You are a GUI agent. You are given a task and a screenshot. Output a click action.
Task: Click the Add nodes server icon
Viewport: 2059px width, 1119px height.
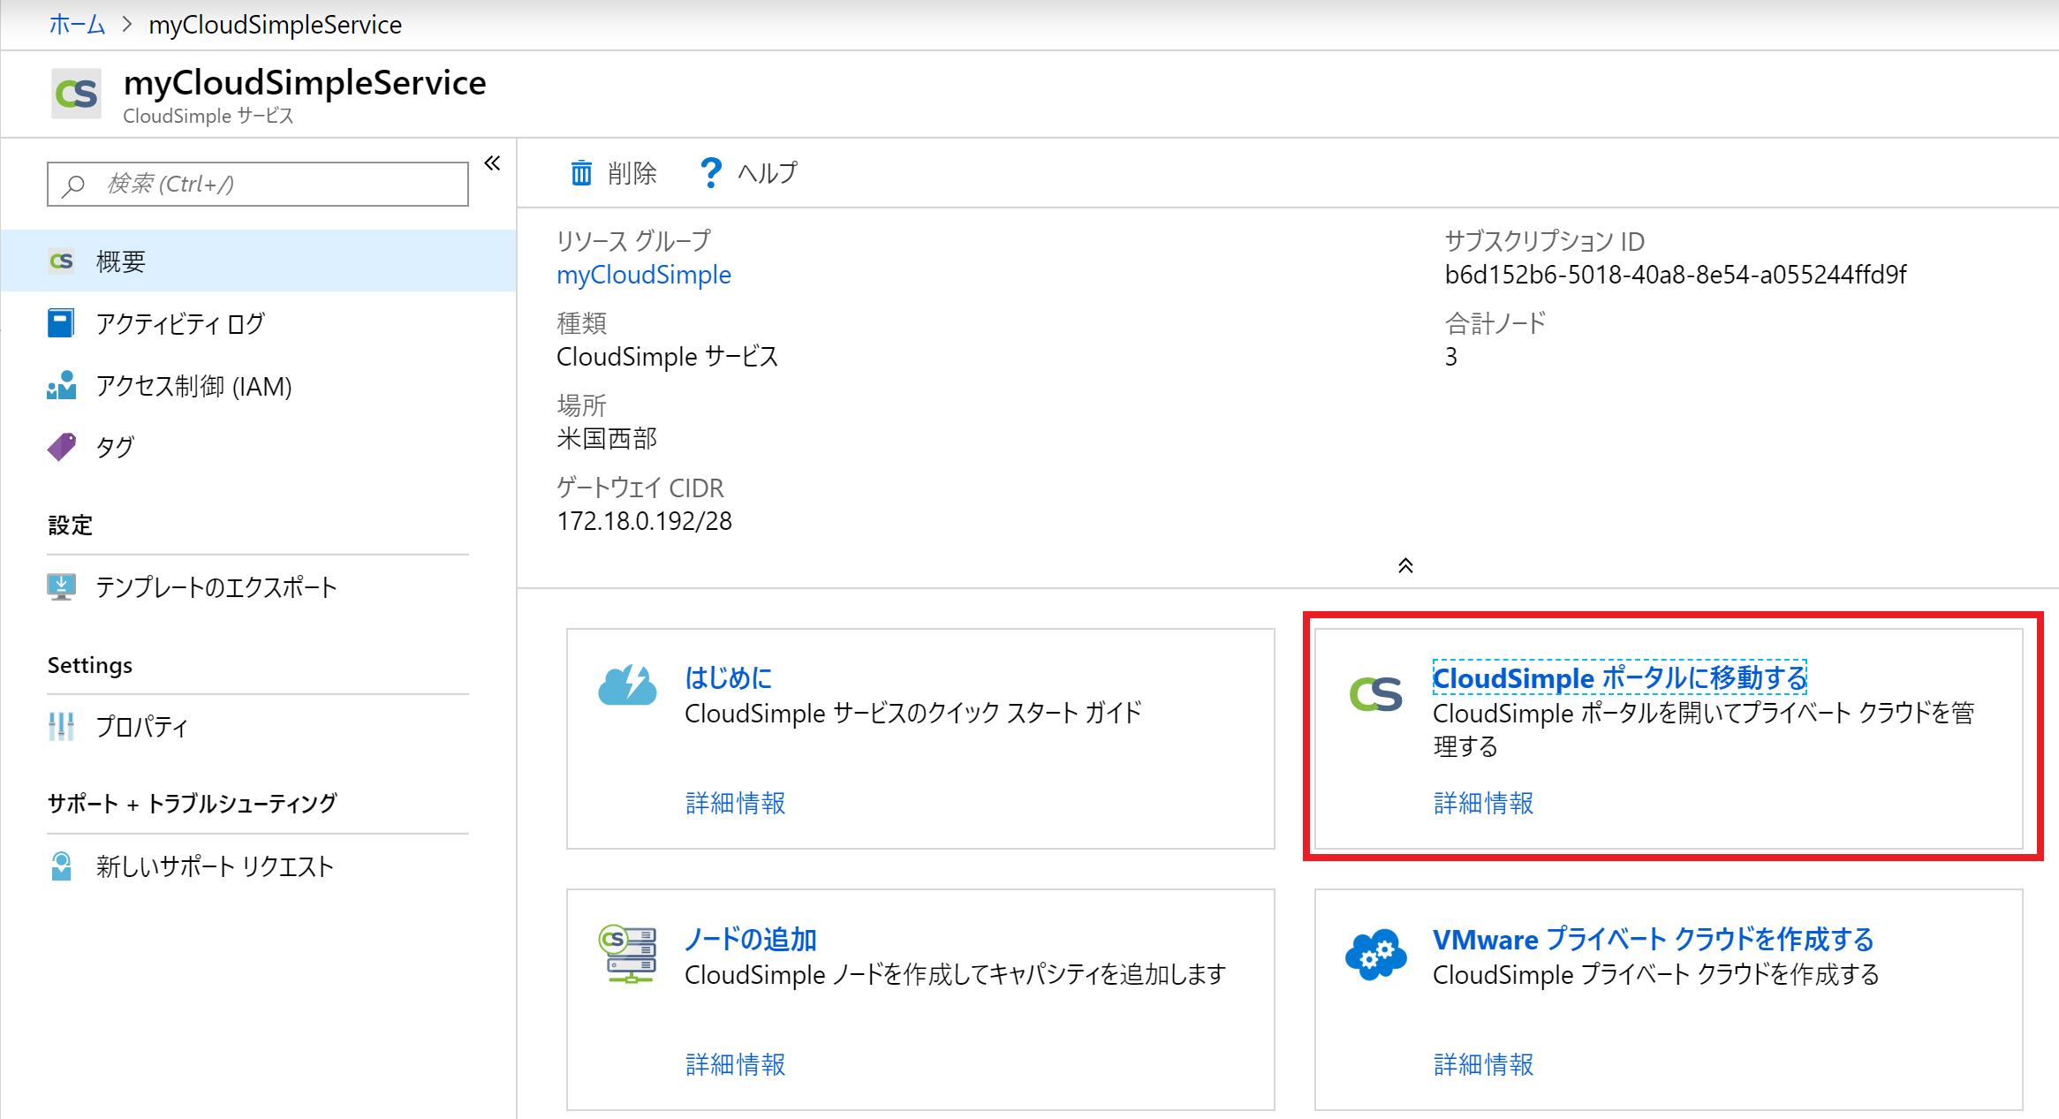click(628, 955)
